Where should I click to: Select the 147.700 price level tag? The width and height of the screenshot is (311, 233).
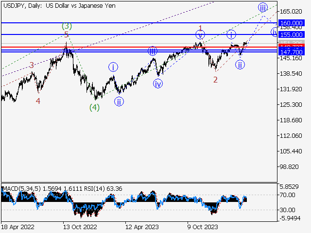point(292,51)
